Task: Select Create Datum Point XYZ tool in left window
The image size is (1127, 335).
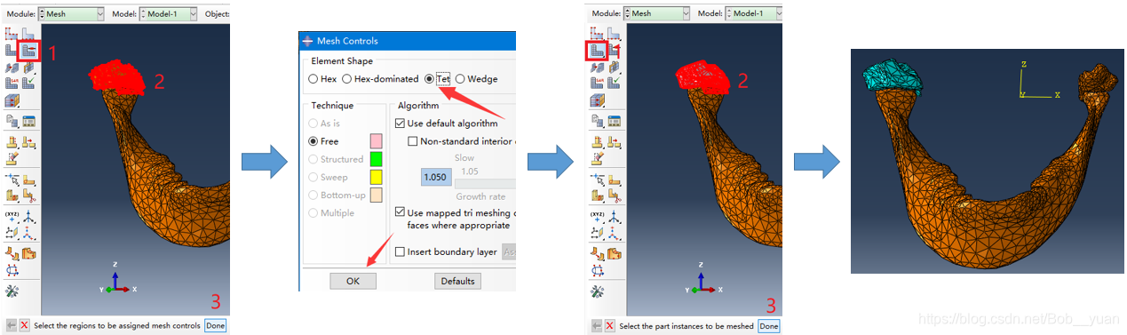Action: [x=12, y=216]
